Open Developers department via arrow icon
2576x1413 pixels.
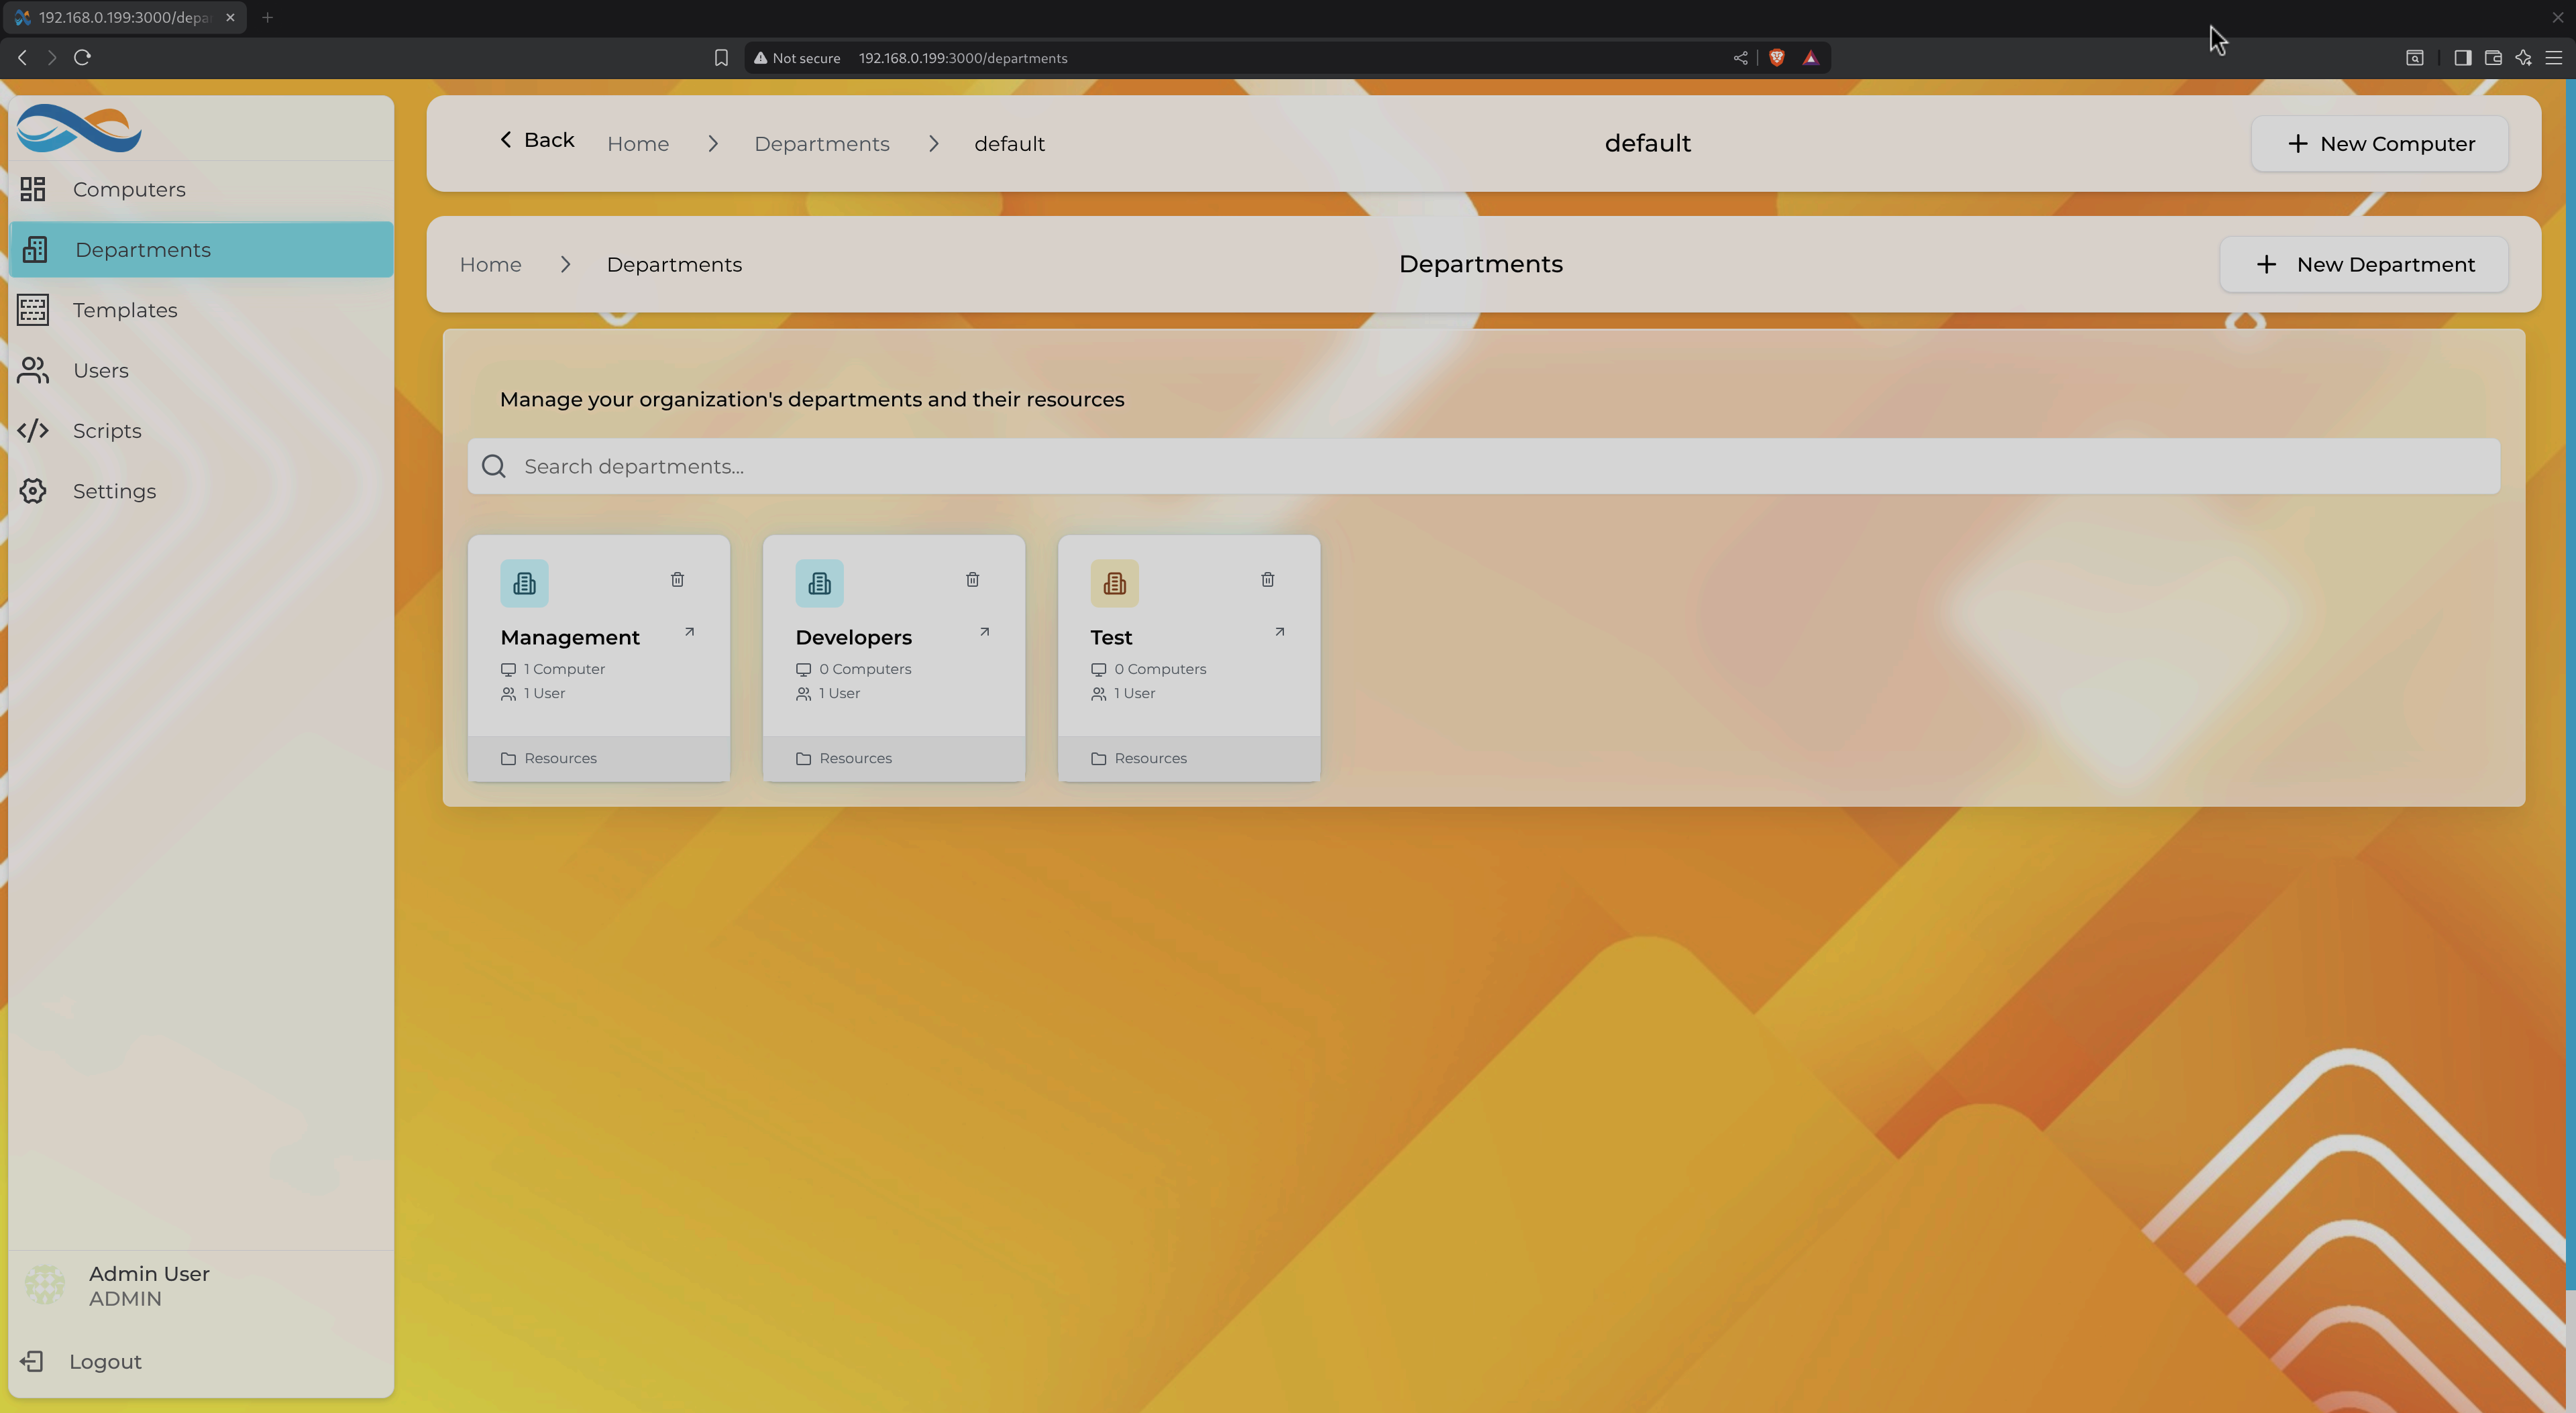(984, 632)
